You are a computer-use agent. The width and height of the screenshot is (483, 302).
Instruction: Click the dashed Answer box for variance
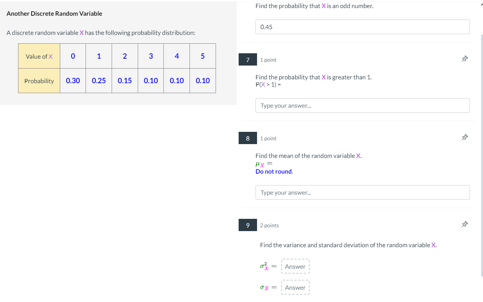[x=295, y=266]
